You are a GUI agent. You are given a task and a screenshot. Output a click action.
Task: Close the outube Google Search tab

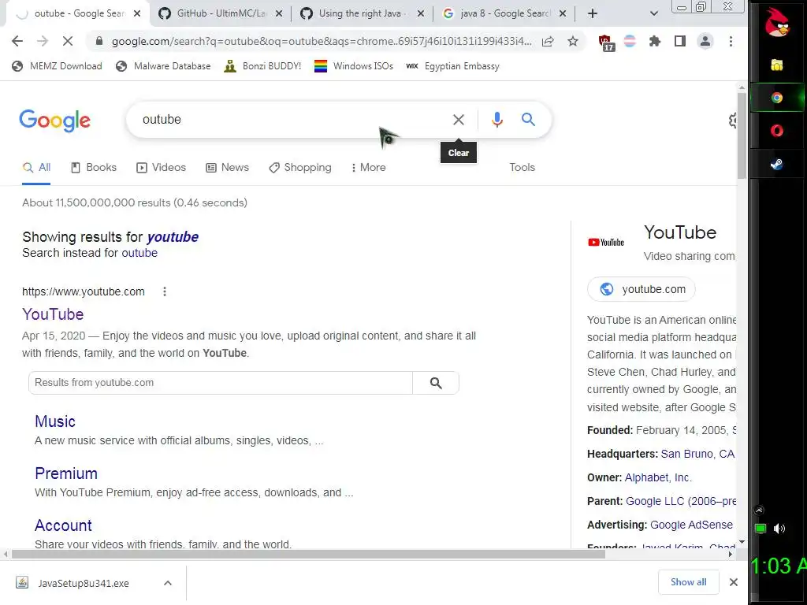[137, 14]
